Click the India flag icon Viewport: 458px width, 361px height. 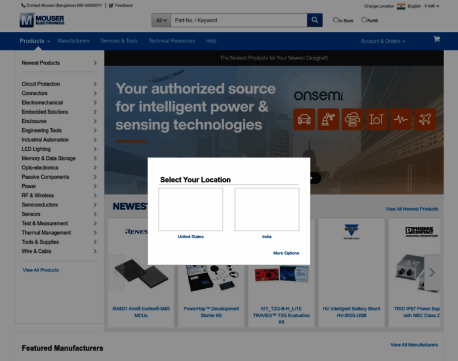tap(401, 6)
